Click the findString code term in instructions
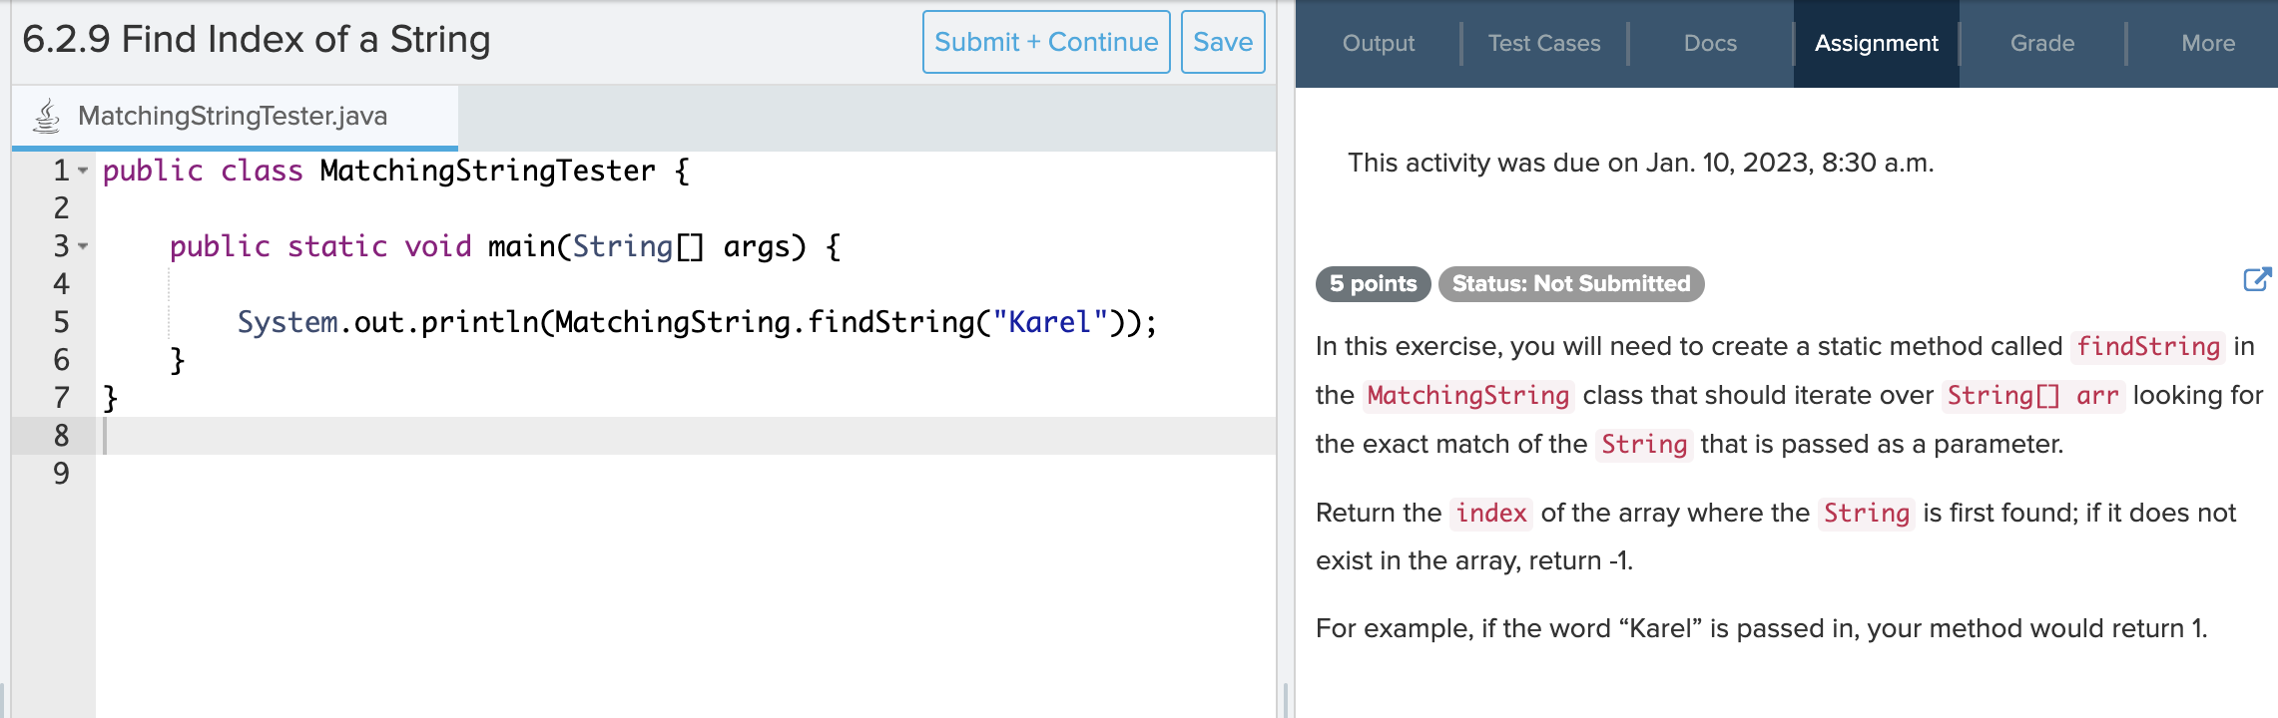 click(x=2148, y=346)
